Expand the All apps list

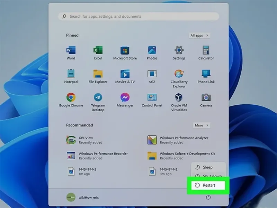click(199, 35)
